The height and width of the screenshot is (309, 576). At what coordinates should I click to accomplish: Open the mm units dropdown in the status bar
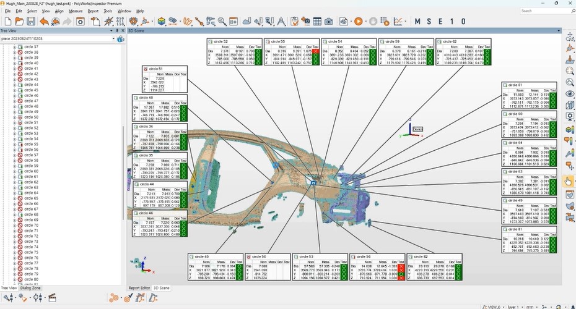532,307
